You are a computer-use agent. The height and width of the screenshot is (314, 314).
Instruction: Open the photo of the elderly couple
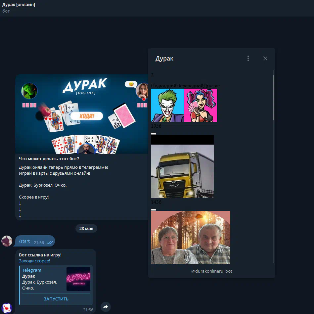tap(191, 238)
